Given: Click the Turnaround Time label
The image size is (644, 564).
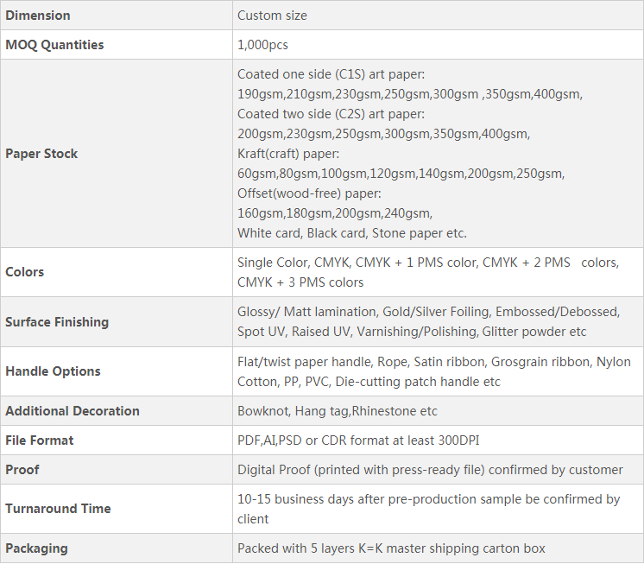Looking at the screenshot, I should [58, 509].
